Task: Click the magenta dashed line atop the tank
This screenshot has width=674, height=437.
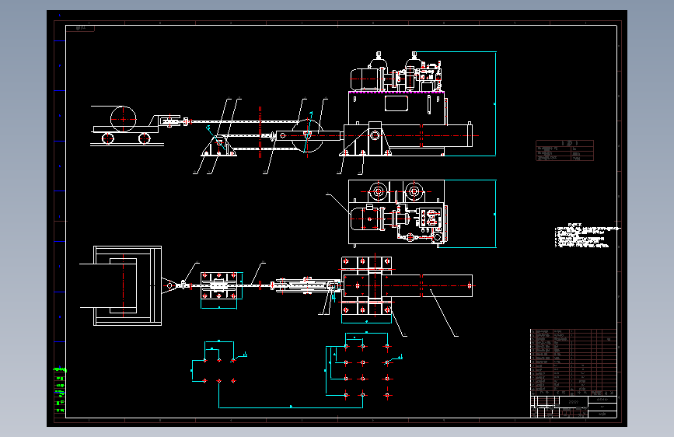Action: (x=396, y=92)
